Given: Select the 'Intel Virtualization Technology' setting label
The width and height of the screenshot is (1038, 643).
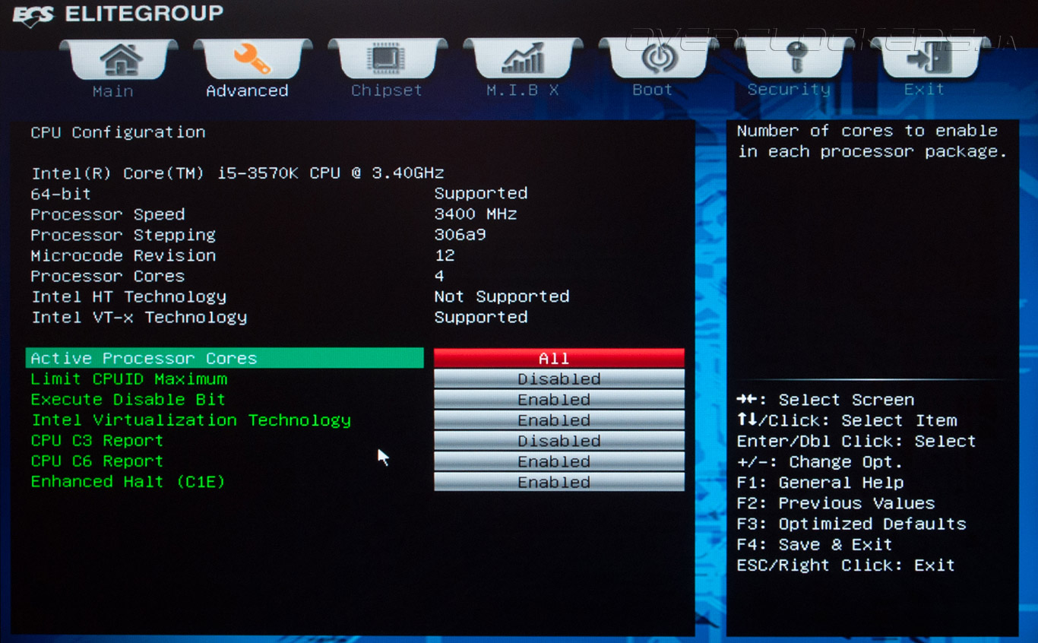Looking at the screenshot, I should click(191, 420).
